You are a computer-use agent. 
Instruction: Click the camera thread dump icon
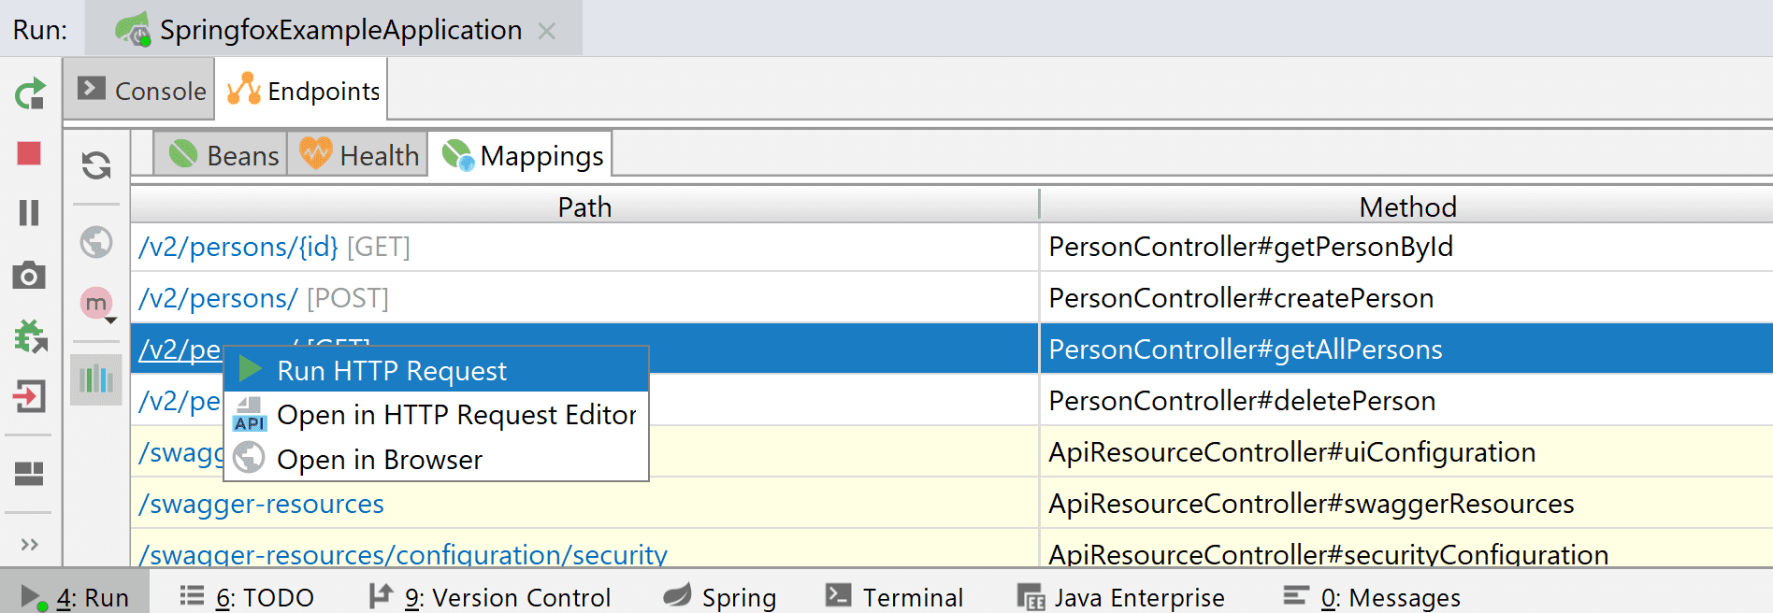coord(30,276)
